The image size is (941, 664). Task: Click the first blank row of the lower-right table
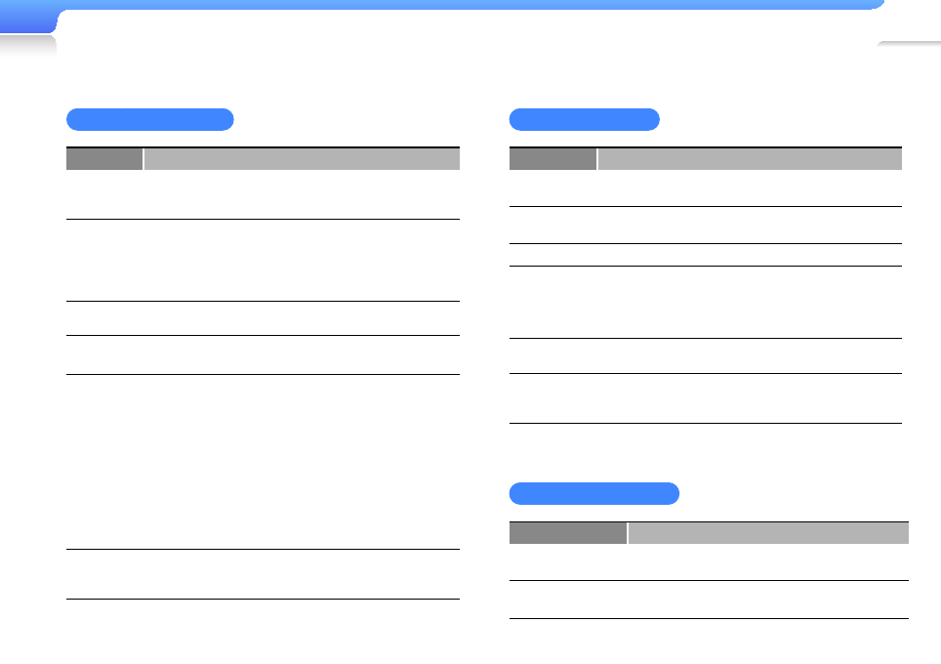pyautogui.click(x=709, y=562)
